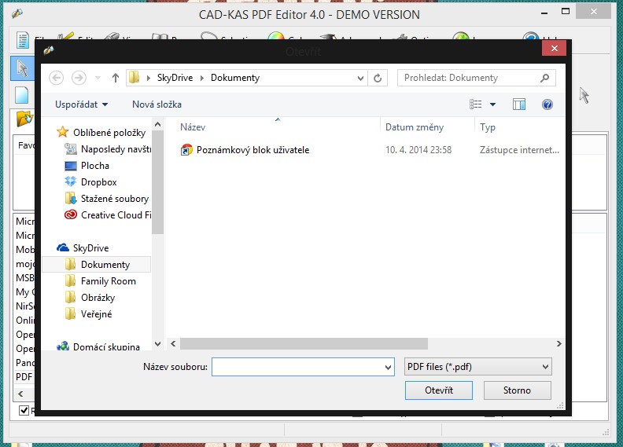Click the Dropbox icon in sidebar
Image resolution: width=623 pixels, height=447 pixels.
[70, 181]
